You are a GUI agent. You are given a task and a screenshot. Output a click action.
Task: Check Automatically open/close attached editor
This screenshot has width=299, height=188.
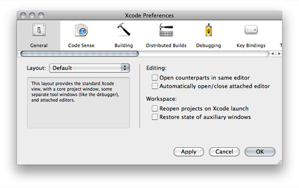155,86
